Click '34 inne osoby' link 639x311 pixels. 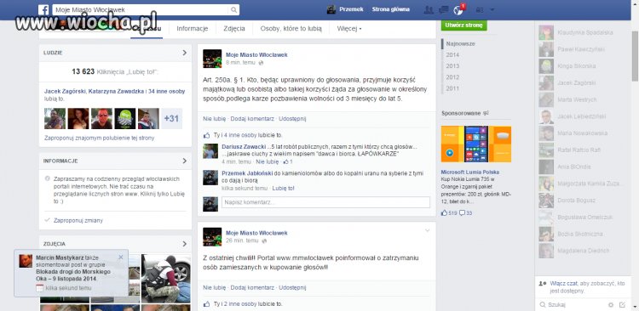167,92
